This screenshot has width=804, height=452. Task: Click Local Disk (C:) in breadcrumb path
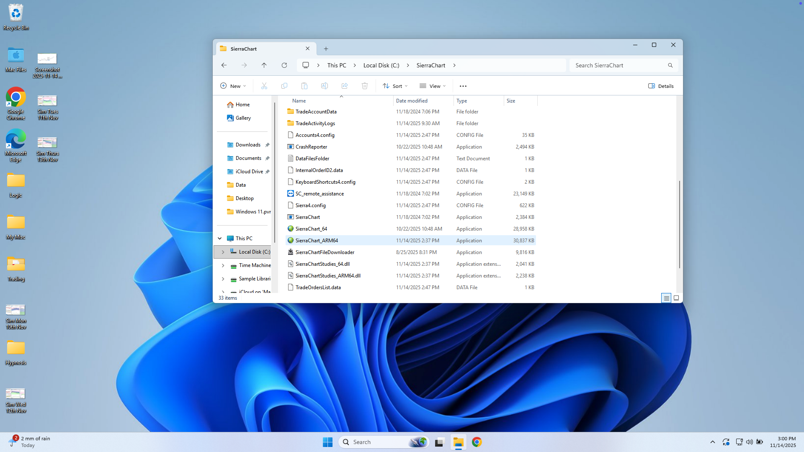click(381, 65)
